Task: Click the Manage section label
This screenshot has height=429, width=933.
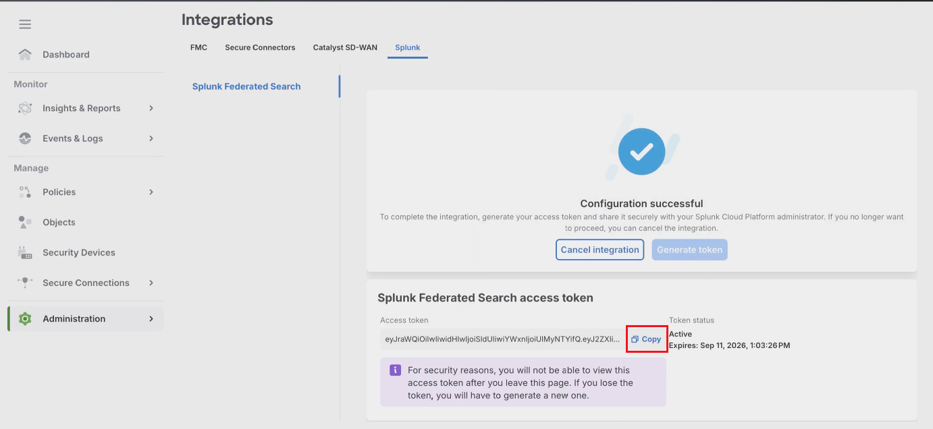Action: tap(31, 168)
